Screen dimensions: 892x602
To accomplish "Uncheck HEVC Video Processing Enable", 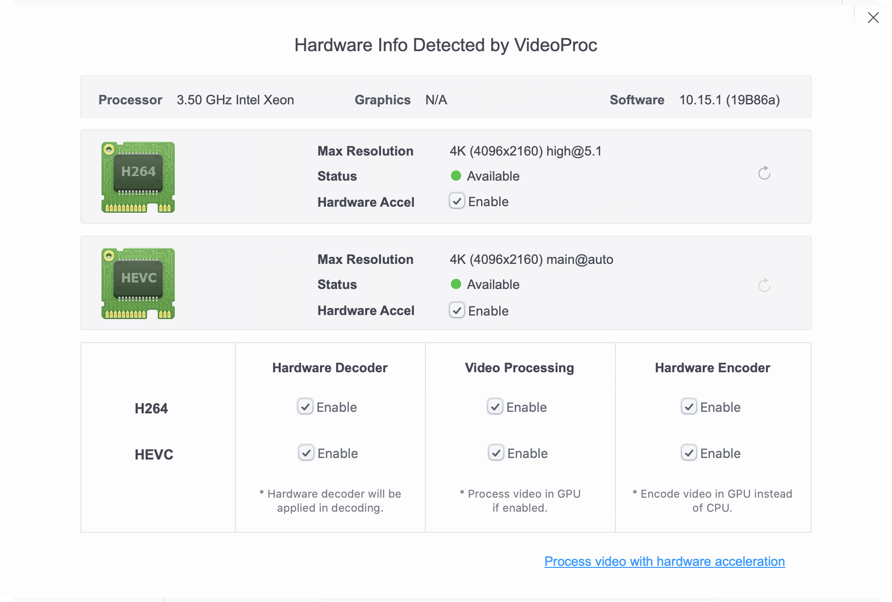I will pyautogui.click(x=496, y=453).
